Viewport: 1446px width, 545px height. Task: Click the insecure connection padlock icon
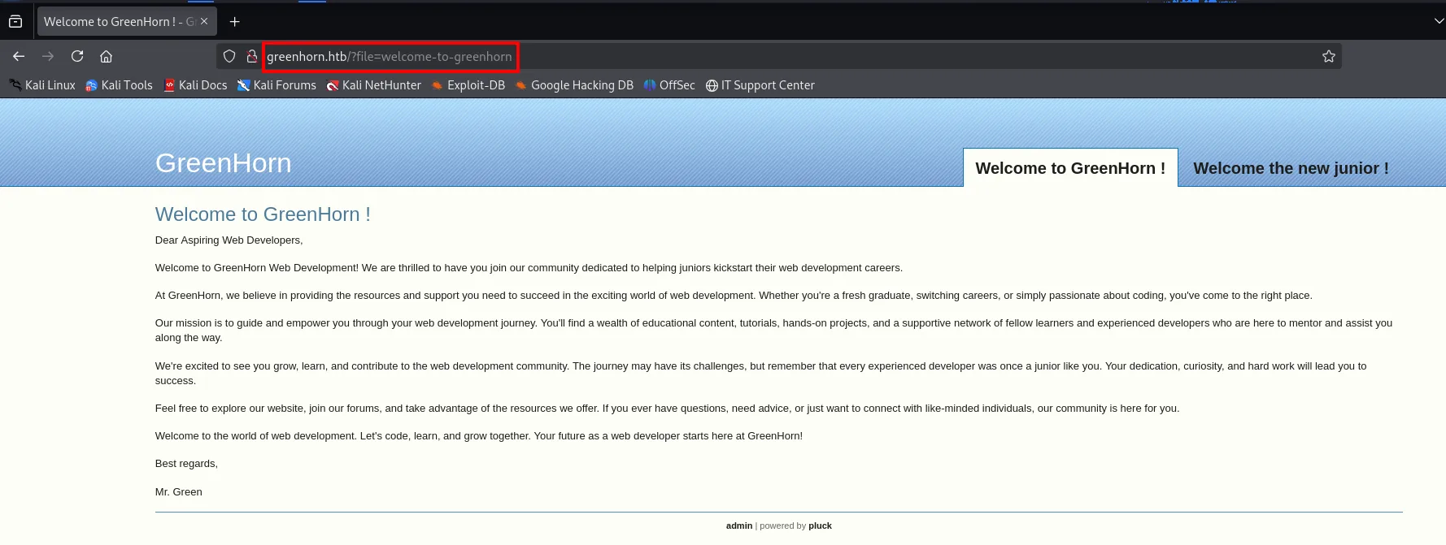tap(252, 56)
